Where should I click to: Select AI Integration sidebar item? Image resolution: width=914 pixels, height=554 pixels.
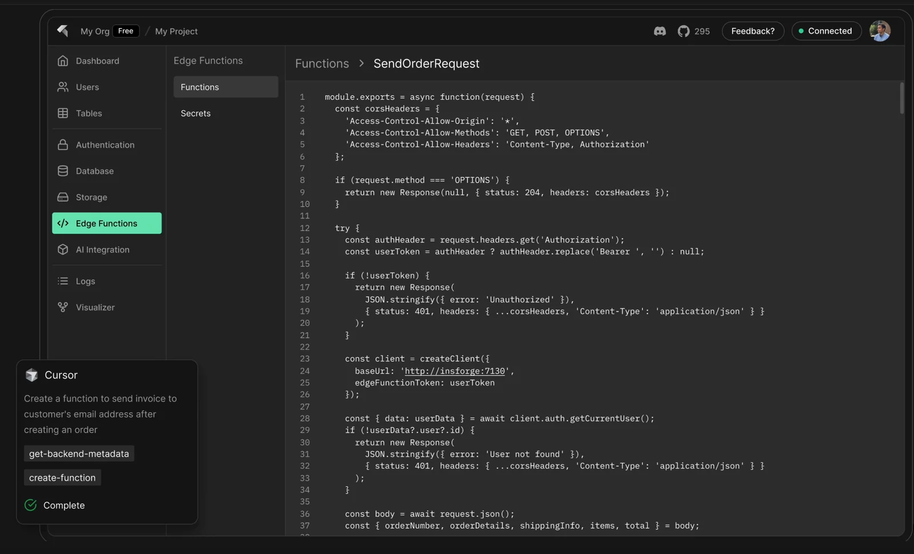[102, 250]
